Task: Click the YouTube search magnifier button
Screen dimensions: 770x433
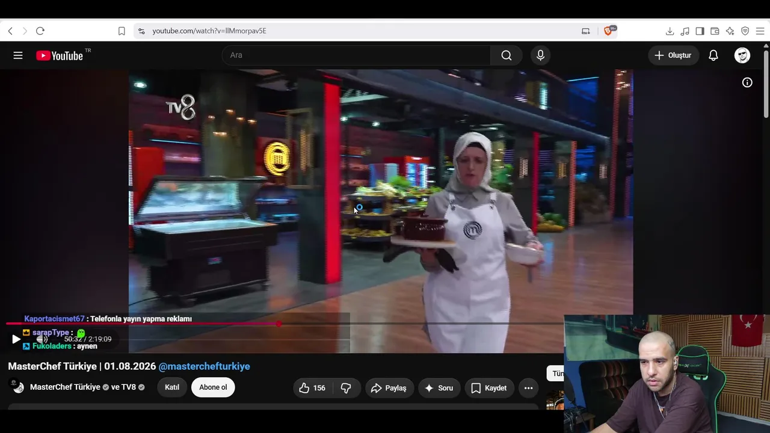Action: click(507, 55)
